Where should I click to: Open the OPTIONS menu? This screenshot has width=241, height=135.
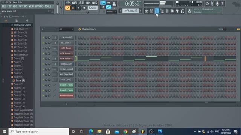(39, 6)
